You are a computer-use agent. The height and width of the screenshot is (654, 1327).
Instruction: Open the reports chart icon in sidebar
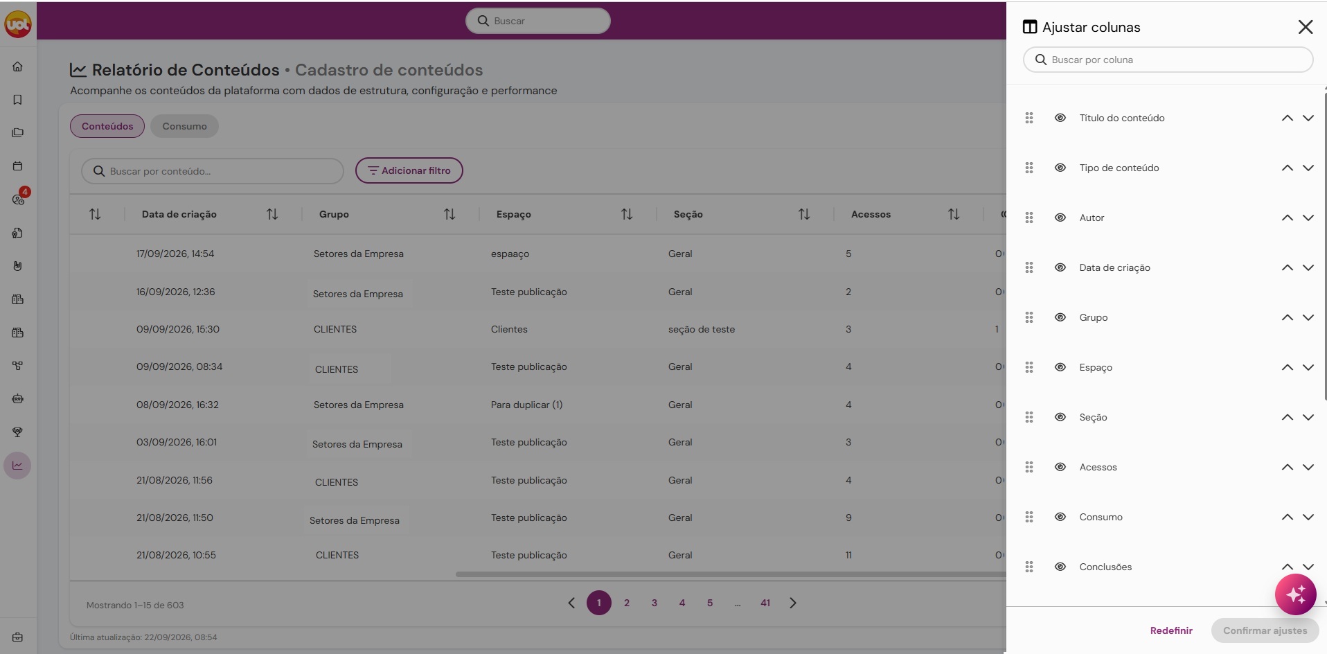(x=18, y=466)
